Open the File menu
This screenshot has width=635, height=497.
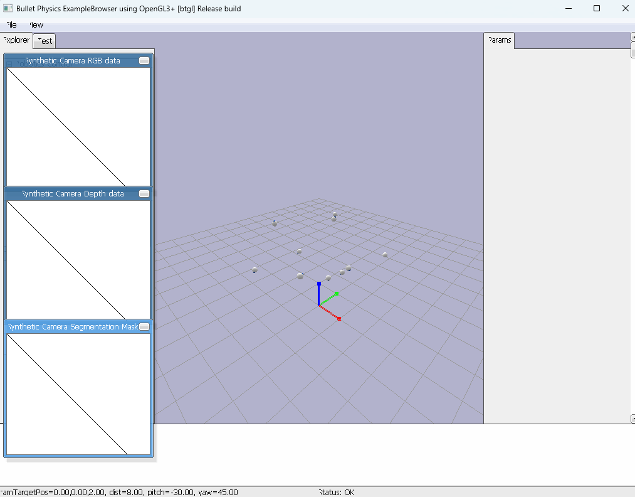[11, 25]
